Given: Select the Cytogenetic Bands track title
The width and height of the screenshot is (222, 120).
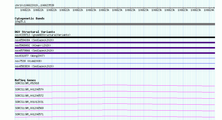Looking at the screenshot, I should [30, 18].
